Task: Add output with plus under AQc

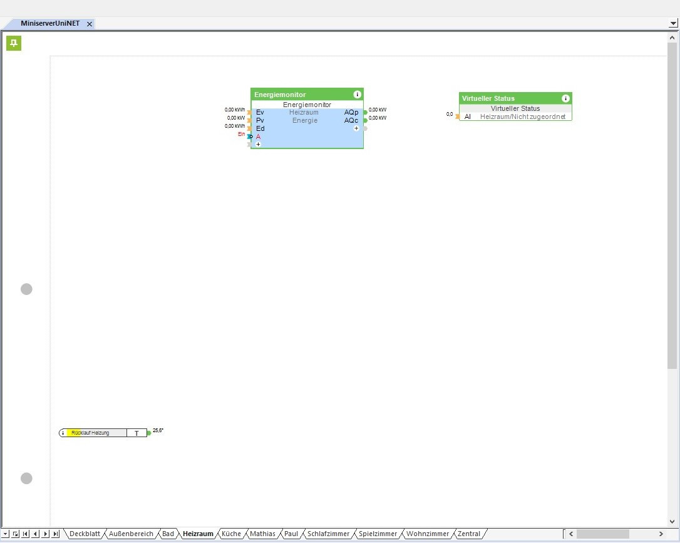Action: click(x=356, y=128)
